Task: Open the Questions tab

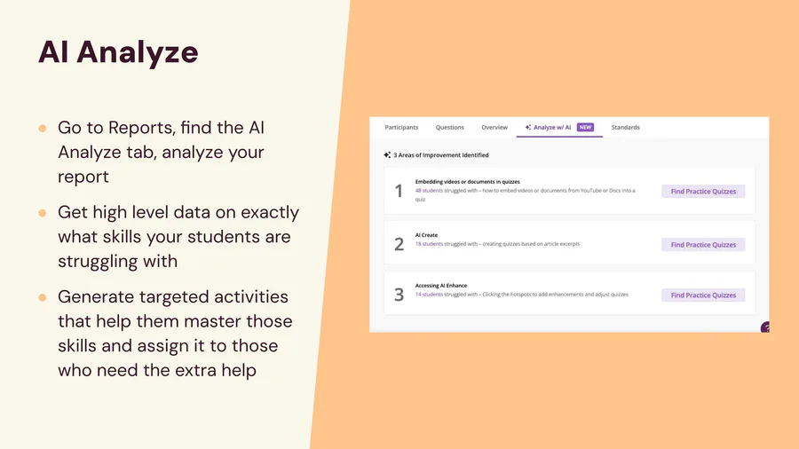Action: point(449,128)
